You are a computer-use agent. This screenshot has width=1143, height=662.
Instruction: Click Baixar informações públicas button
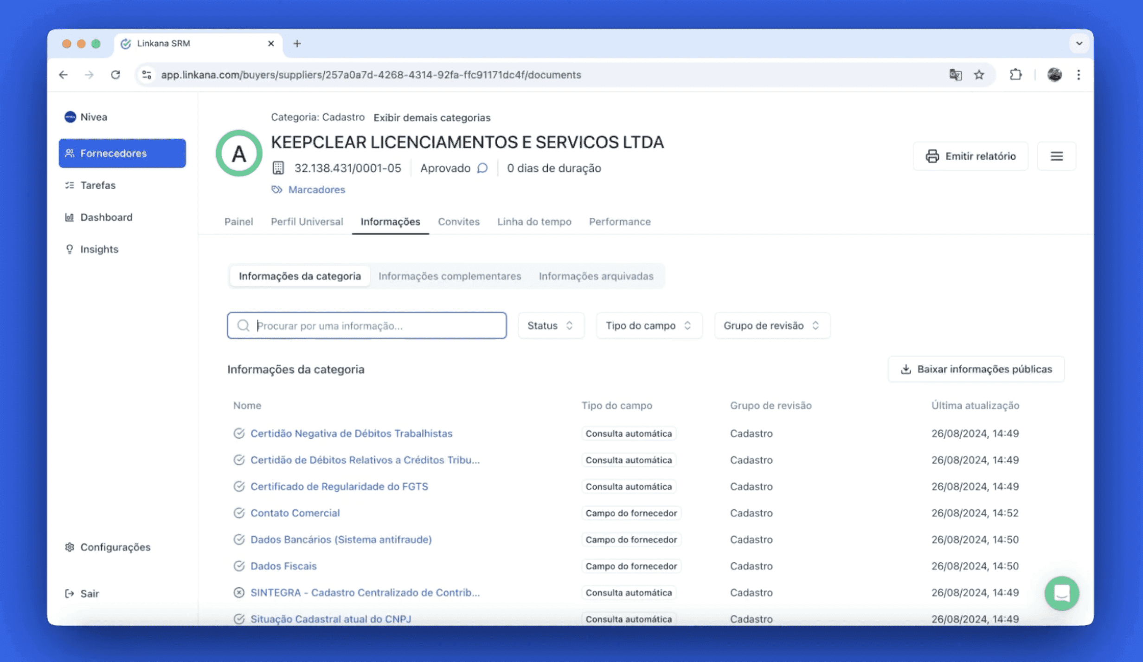976,369
